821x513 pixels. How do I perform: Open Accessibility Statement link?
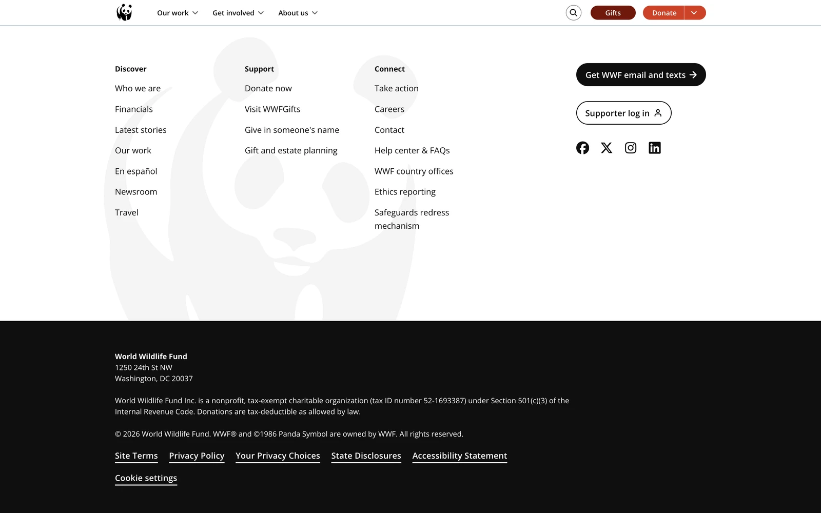point(460,456)
